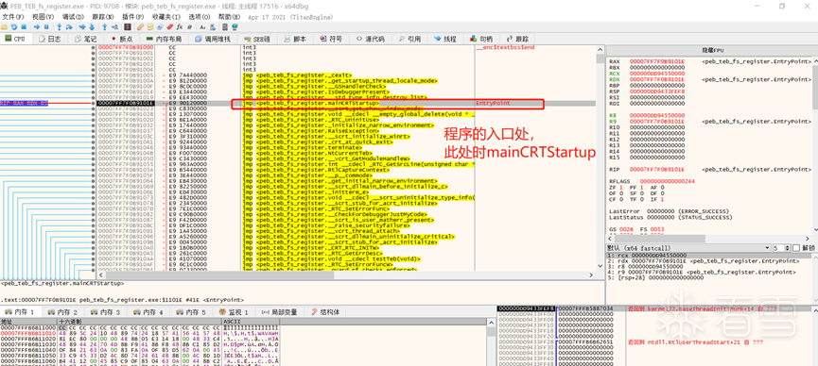Open the 日志 (log) tab

pyautogui.click(x=49, y=39)
